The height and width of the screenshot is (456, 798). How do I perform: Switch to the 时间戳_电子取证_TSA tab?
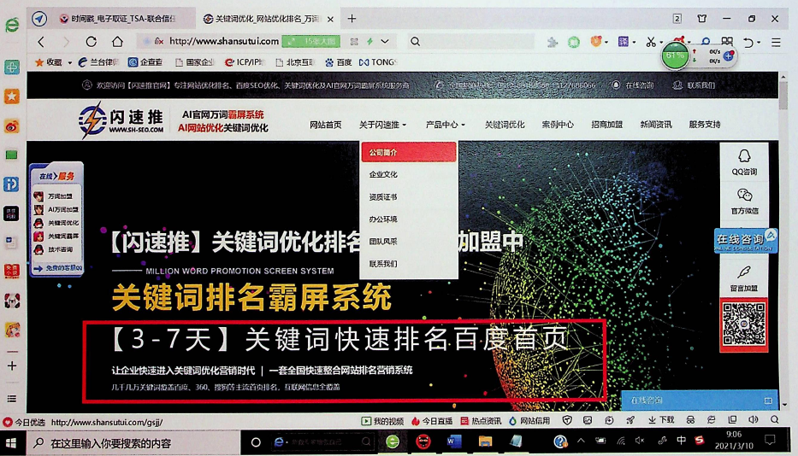117,19
